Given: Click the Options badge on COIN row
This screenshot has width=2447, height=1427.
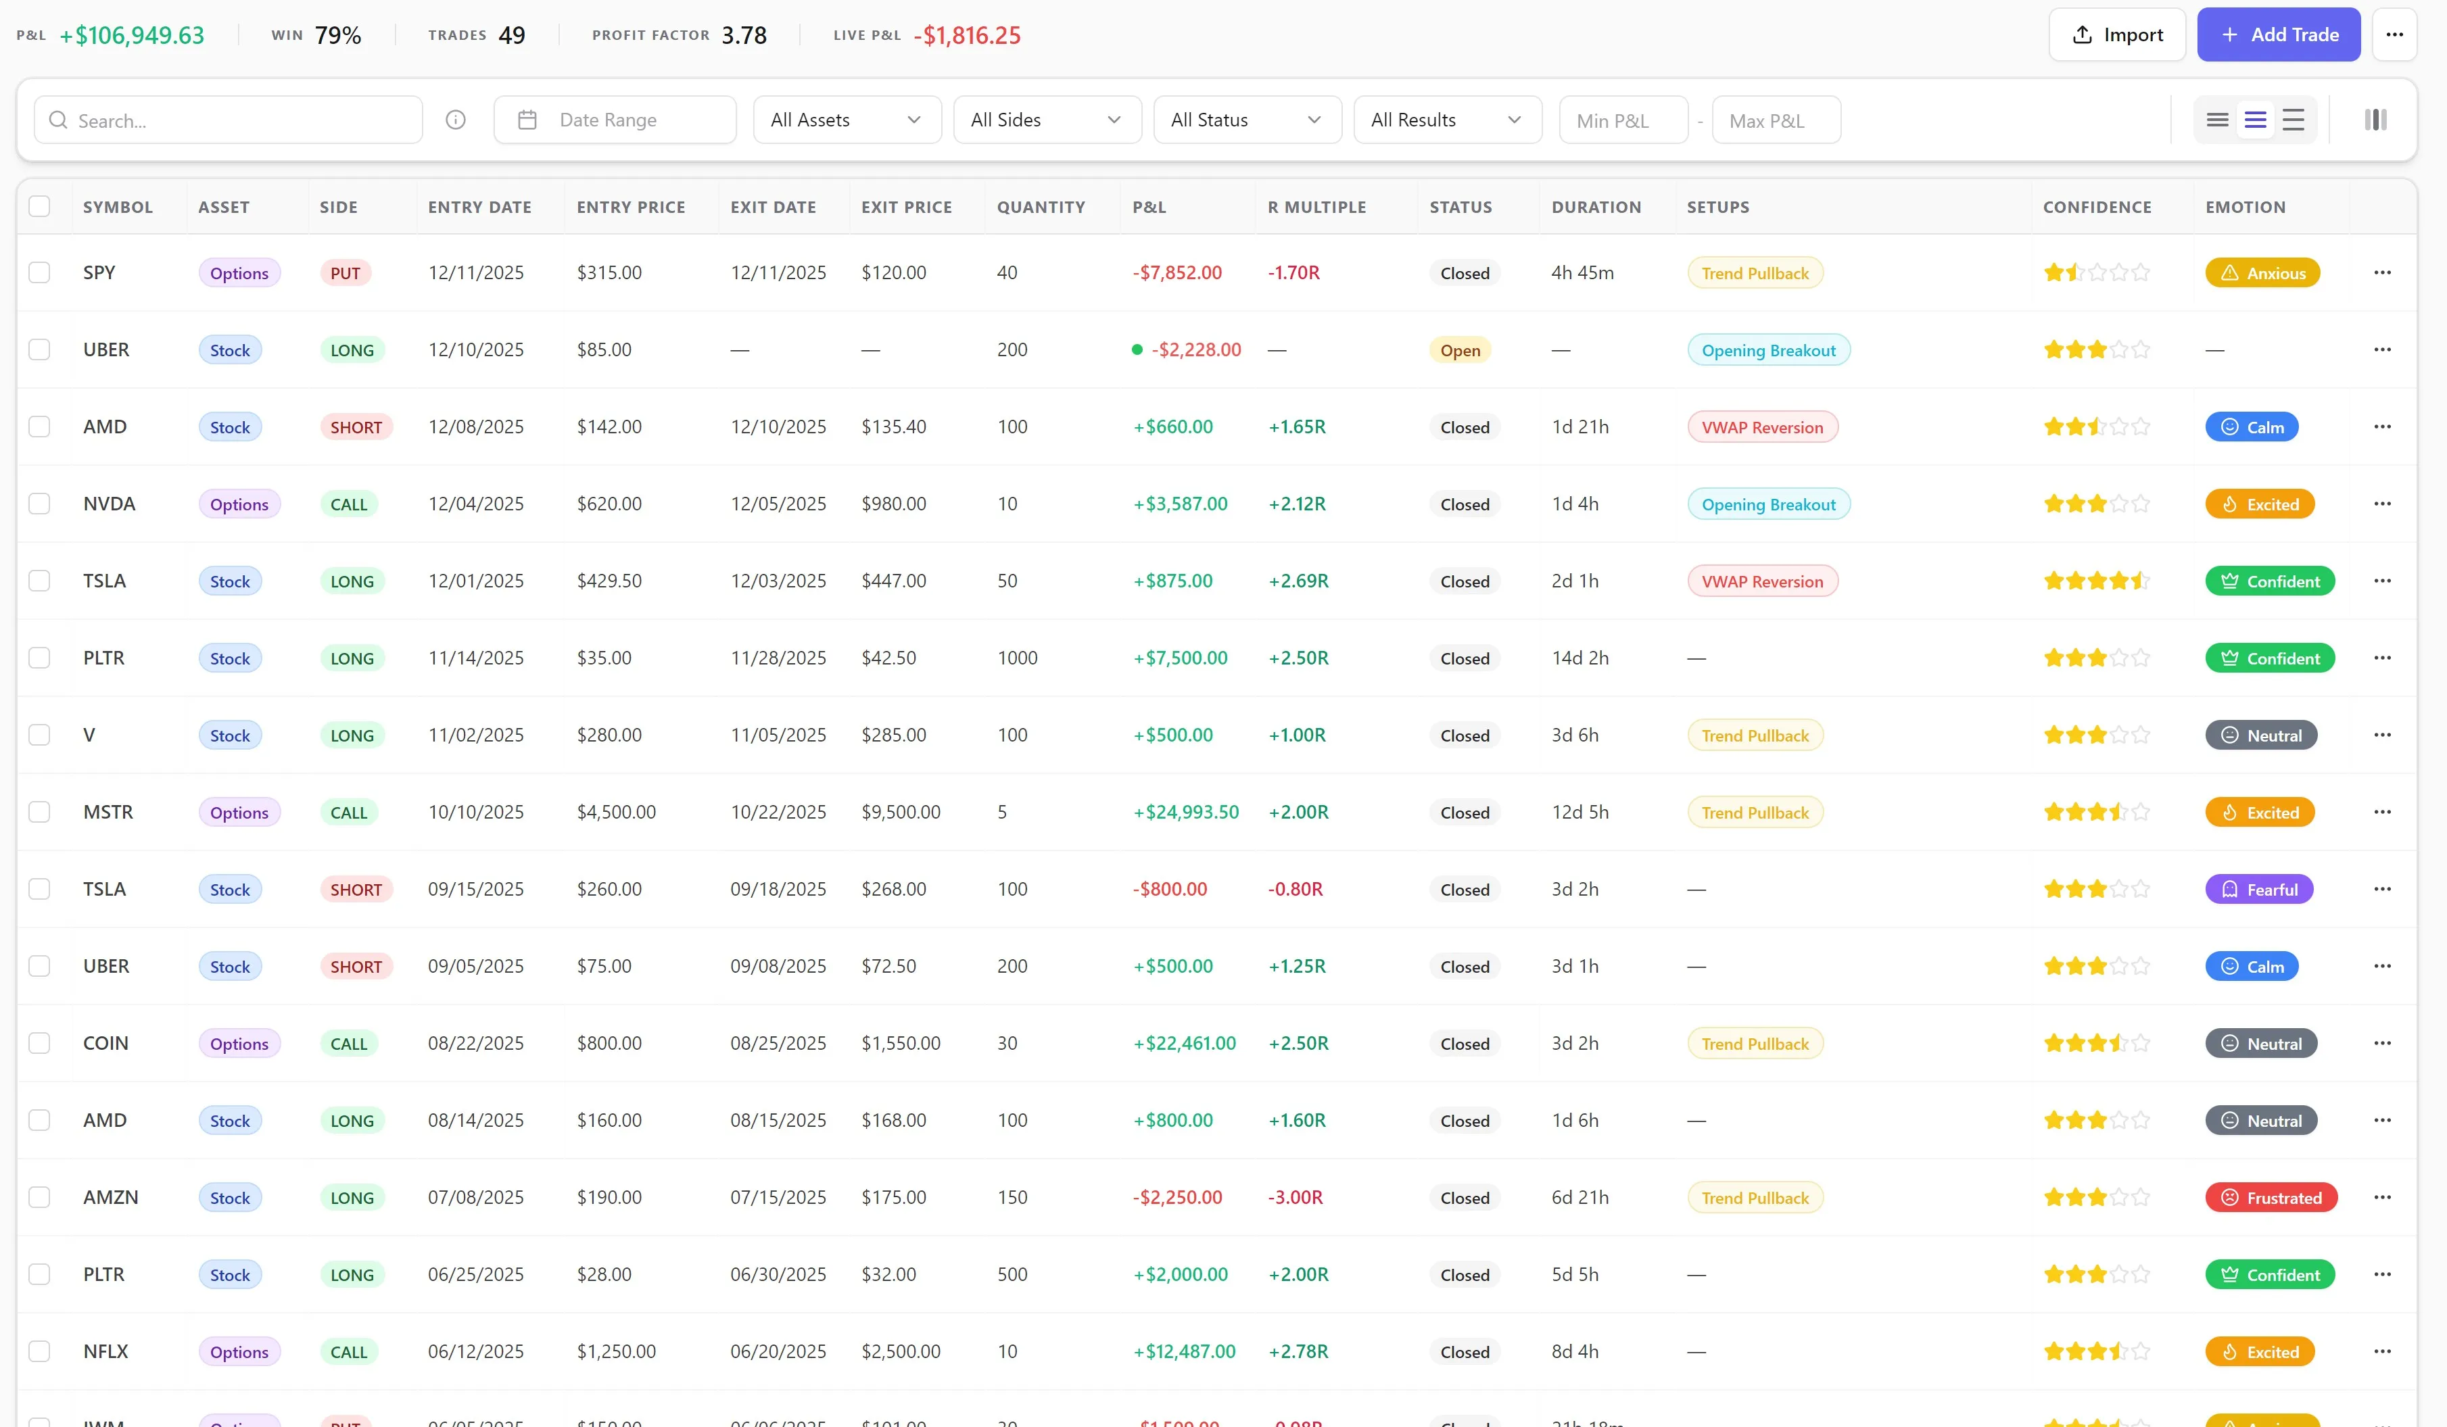Looking at the screenshot, I should [x=239, y=1044].
